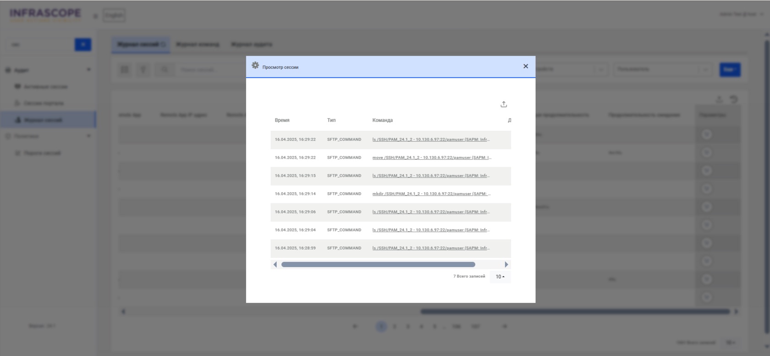Click SFTP_COMMAND in the mkdir row

[344, 194]
